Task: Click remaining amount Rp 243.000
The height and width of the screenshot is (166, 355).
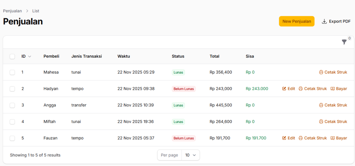Action: (x=257, y=89)
